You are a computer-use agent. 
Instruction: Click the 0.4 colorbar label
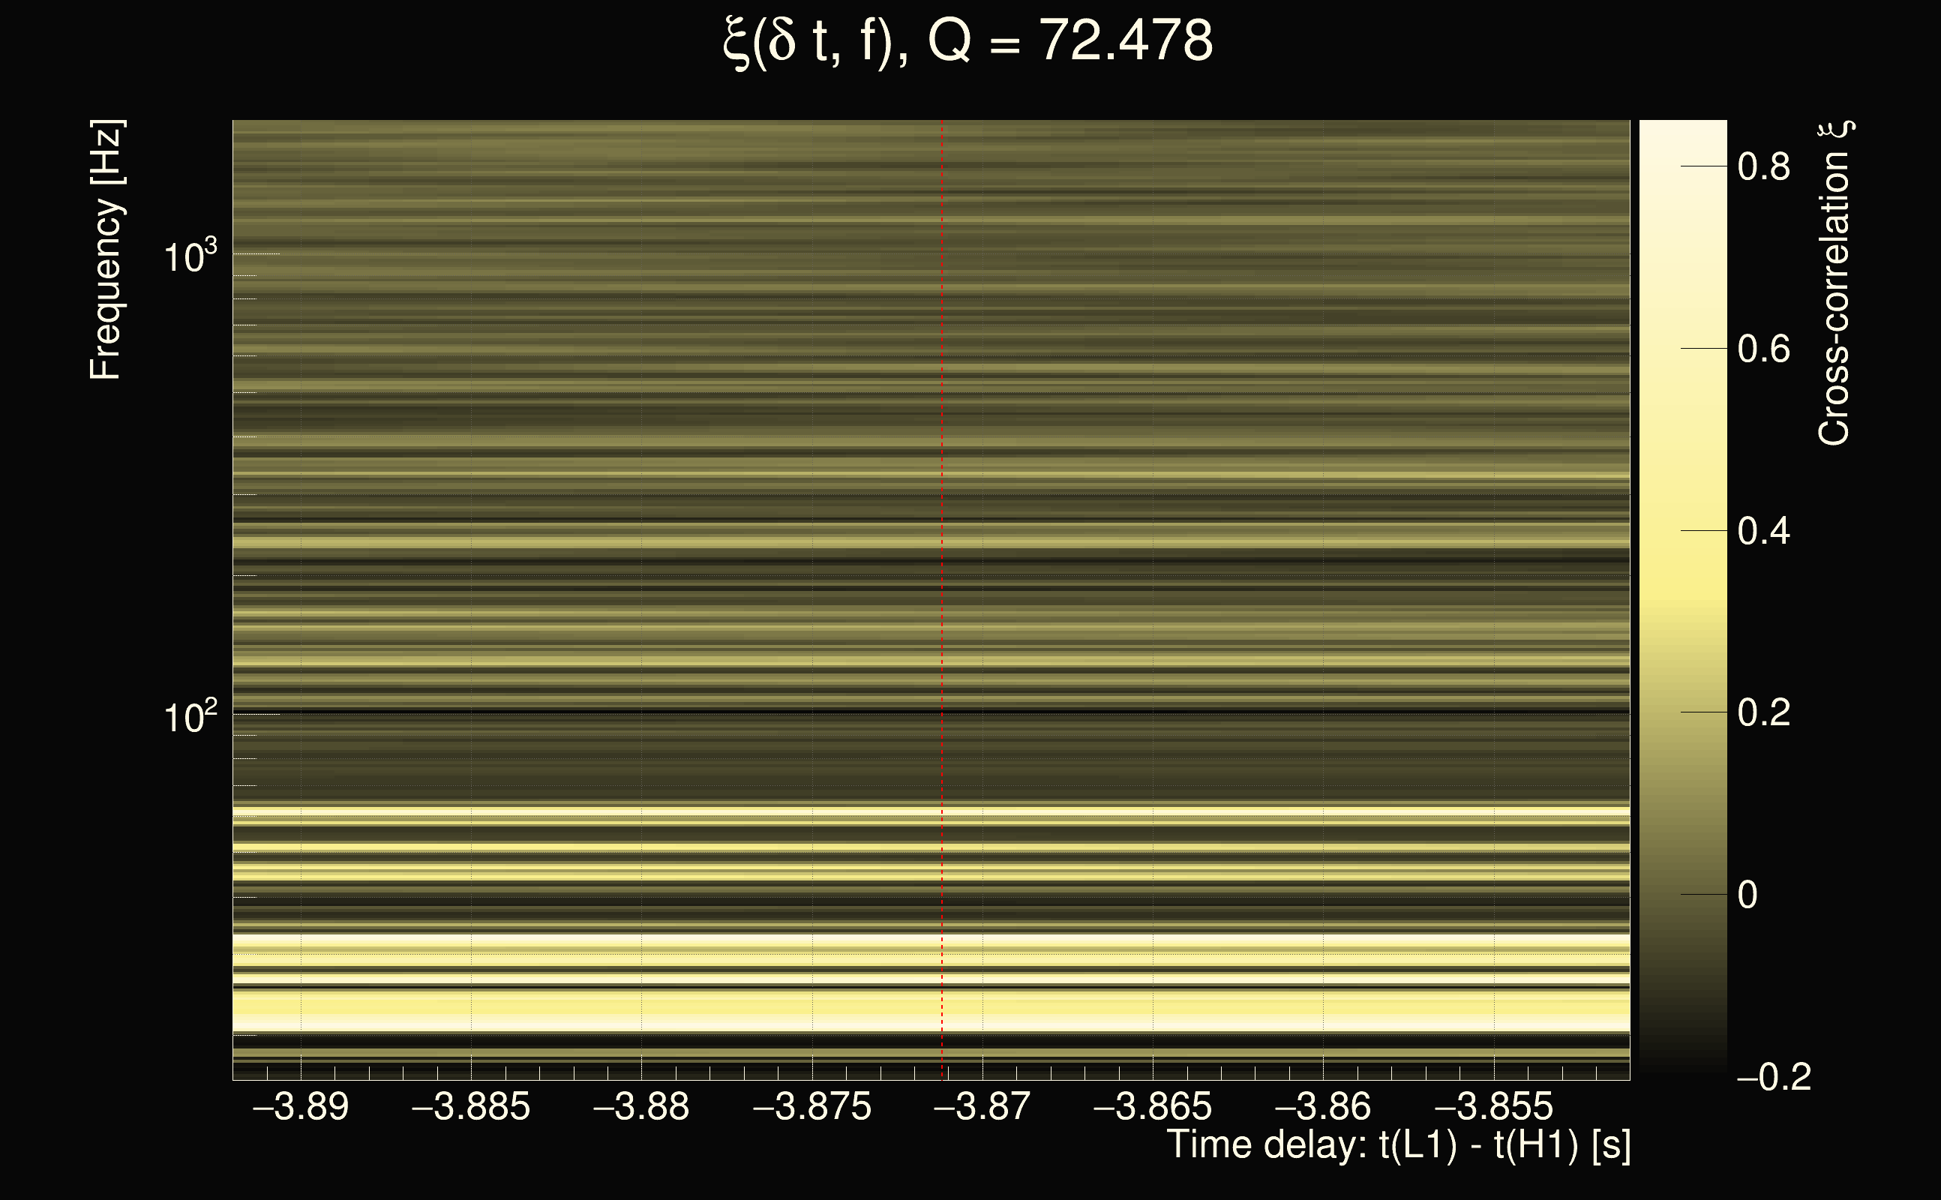(1763, 530)
